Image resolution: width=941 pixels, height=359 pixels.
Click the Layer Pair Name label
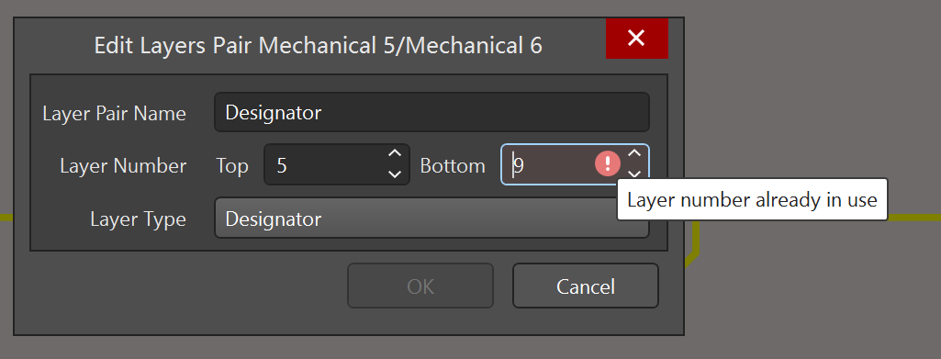114,113
